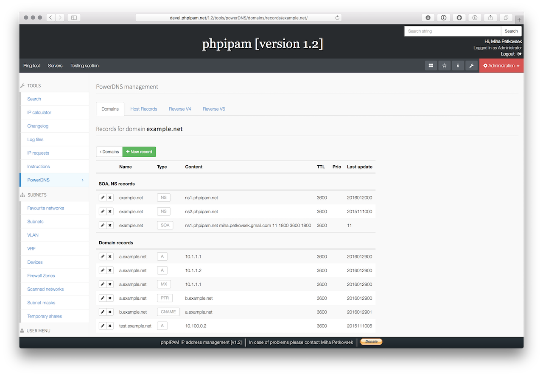Open the Administration dropdown menu
543x376 pixels.
pyautogui.click(x=501, y=66)
